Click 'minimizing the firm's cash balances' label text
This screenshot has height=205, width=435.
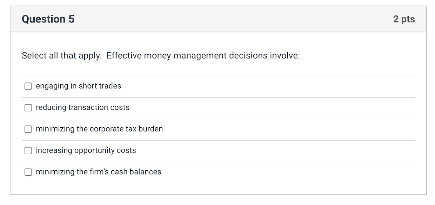tap(98, 172)
